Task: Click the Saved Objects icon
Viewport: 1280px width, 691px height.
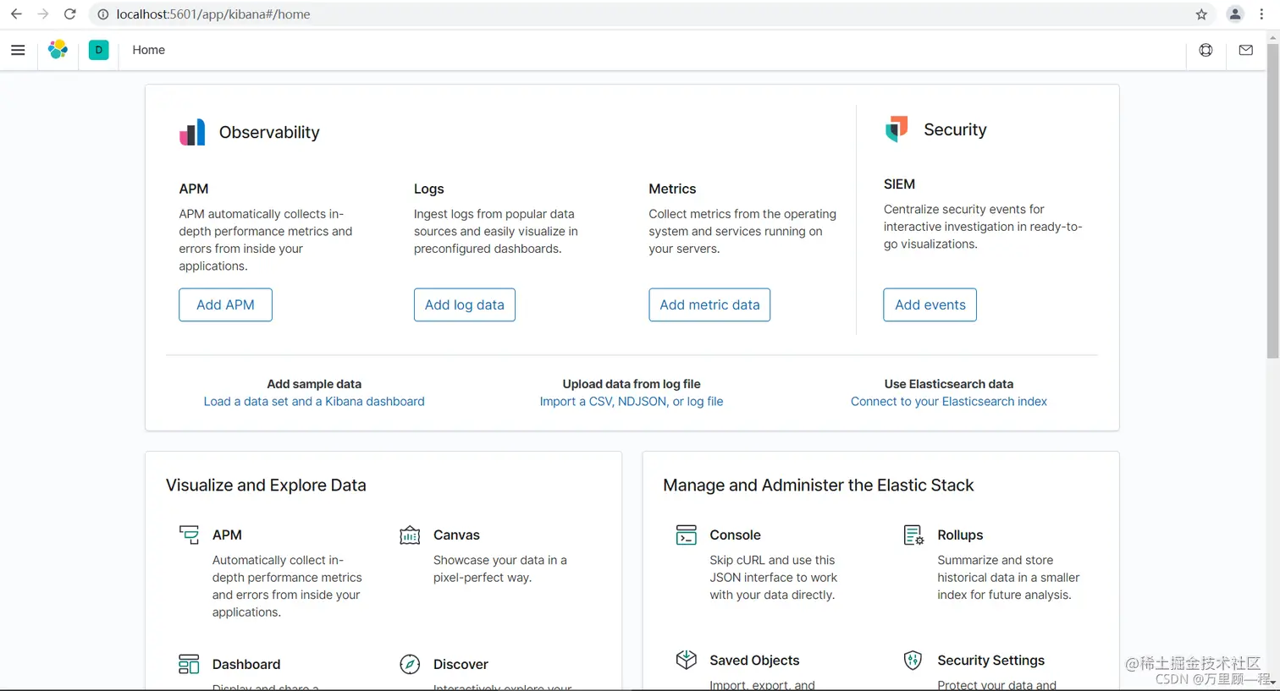Action: (686, 660)
